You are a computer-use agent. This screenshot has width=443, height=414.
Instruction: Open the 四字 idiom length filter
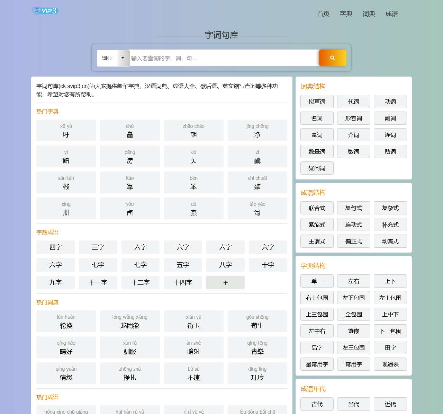55,247
